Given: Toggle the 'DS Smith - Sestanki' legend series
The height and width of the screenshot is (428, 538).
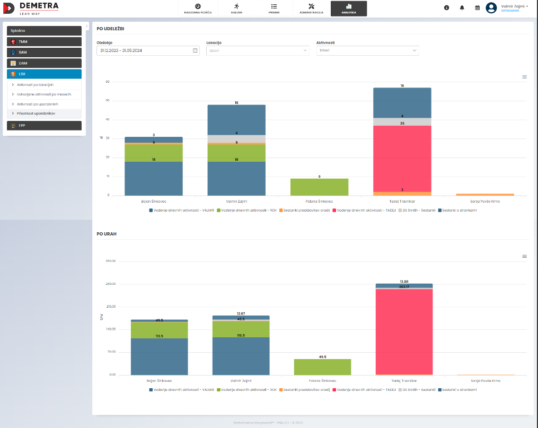Looking at the screenshot, I should point(419,210).
